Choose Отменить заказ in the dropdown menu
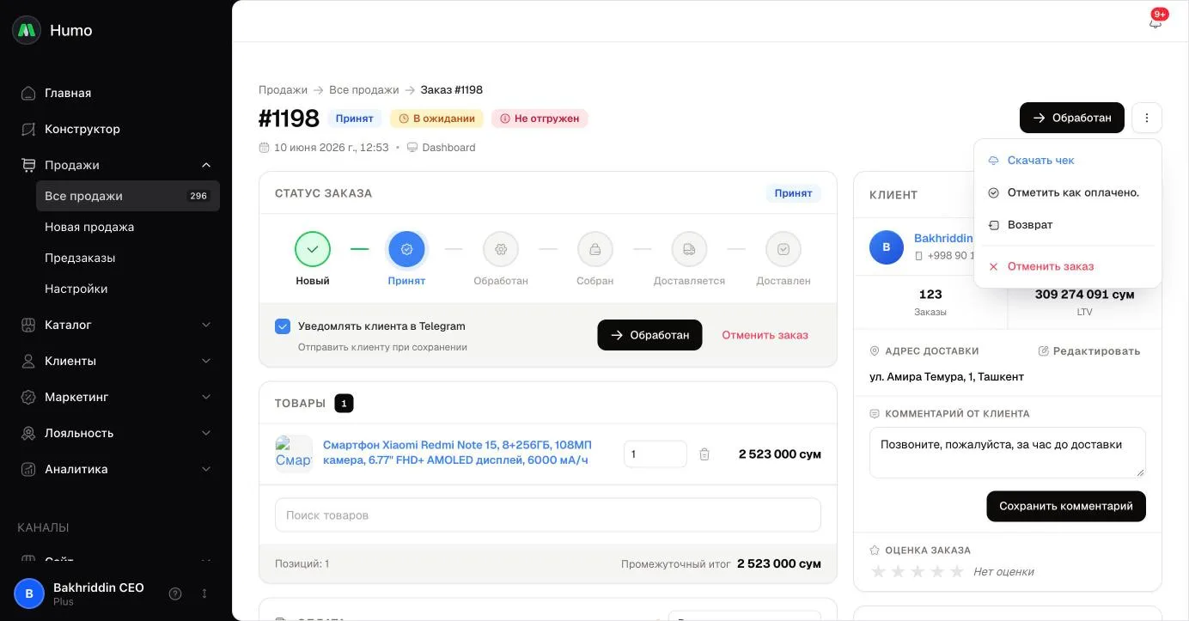 coord(1068,266)
